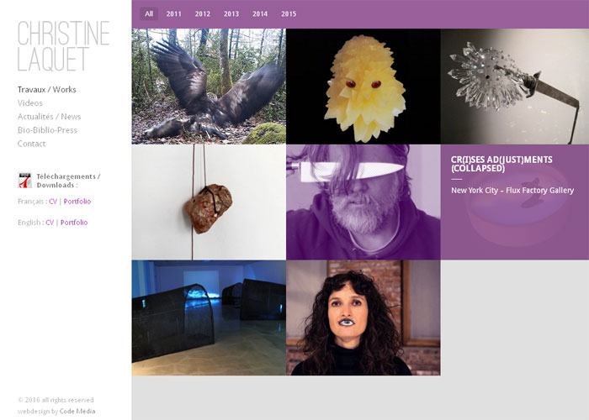
Task: Go to the Vidéos page
Action: pyautogui.click(x=30, y=103)
